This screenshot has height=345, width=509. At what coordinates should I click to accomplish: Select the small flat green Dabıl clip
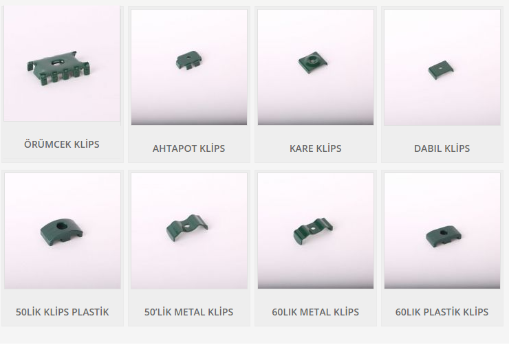pos(441,69)
